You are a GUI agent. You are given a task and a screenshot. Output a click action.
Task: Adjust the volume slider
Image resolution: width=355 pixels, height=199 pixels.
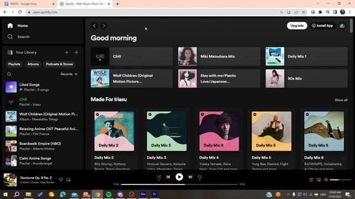[340, 180]
